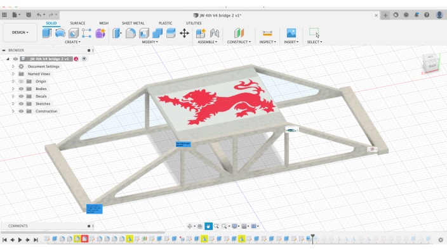Open the ASSEMBLE dropdown menu
Viewport: 447px width, 251px height.
tap(207, 42)
